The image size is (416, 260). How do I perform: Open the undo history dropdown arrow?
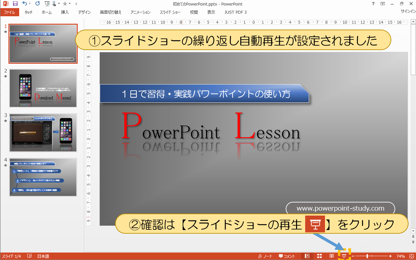point(30,4)
